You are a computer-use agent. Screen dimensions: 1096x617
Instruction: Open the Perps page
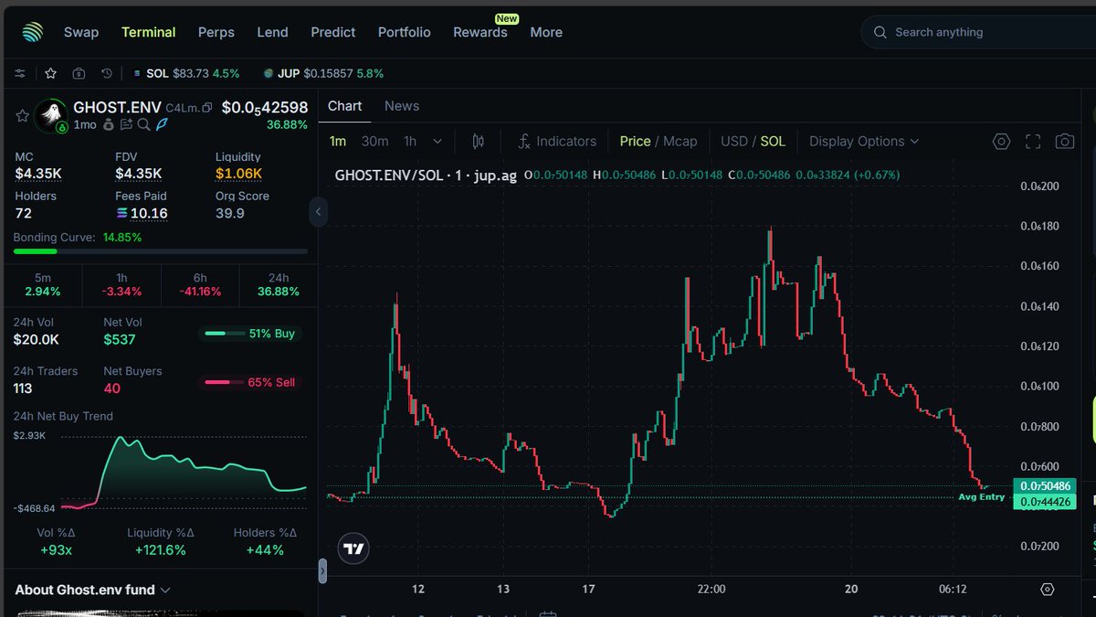pyautogui.click(x=216, y=32)
